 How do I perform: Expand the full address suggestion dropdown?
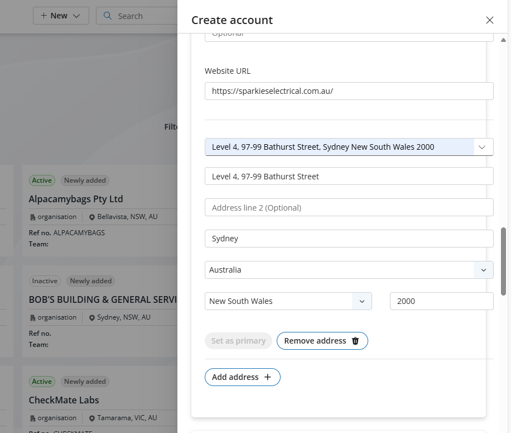[x=483, y=147]
